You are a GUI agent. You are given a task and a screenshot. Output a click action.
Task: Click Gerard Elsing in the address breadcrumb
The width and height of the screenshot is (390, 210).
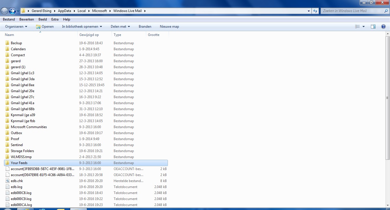pyautogui.click(x=41, y=11)
